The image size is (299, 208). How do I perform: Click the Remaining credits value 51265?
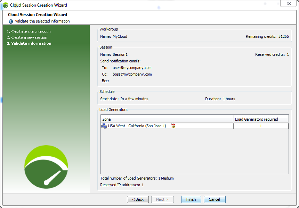[x=284, y=36]
